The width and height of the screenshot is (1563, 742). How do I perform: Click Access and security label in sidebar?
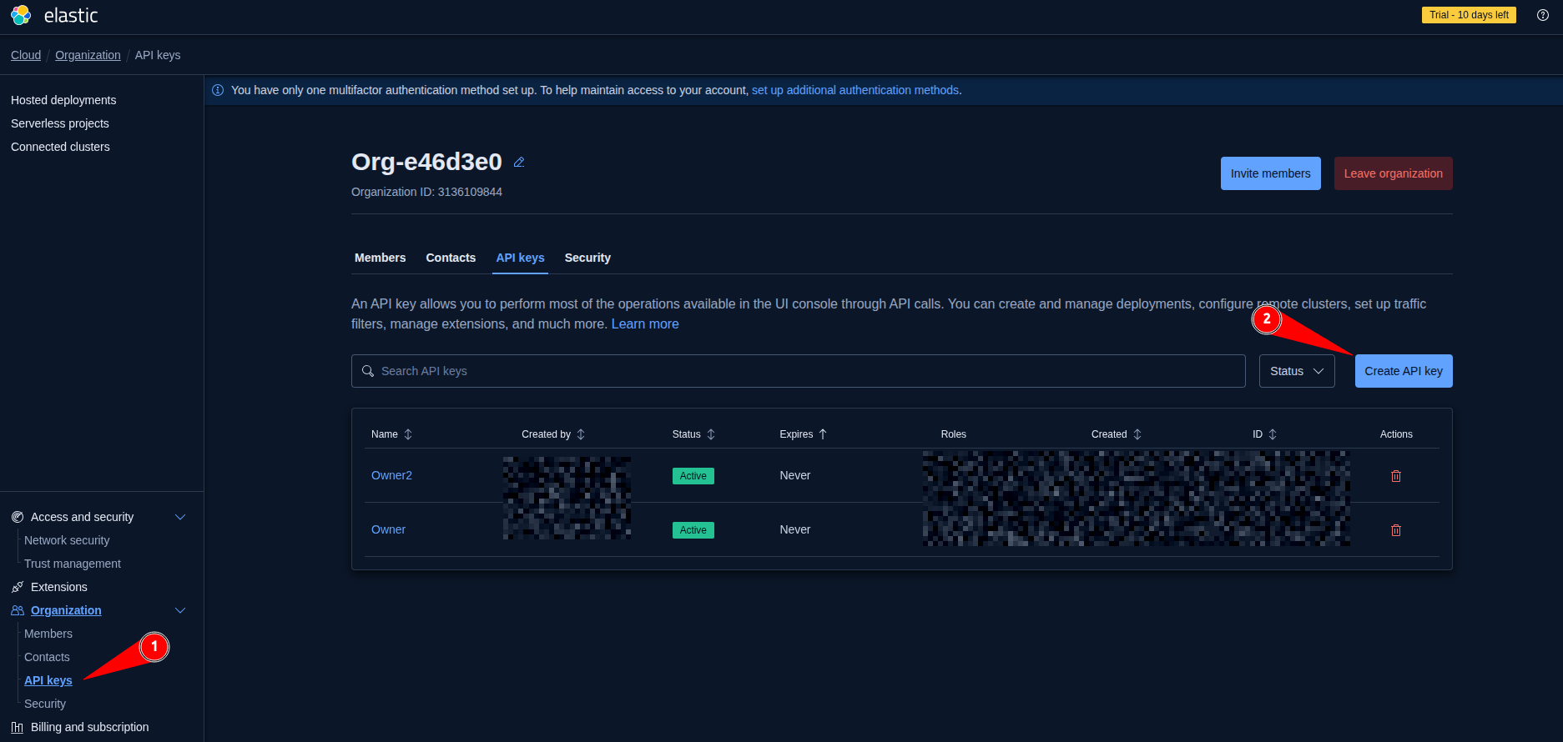82,517
